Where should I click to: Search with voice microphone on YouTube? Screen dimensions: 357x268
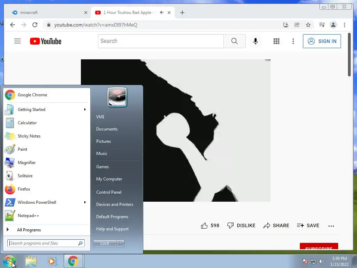tap(256, 41)
